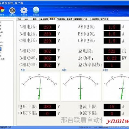Switch to the UPS tab
Viewport: 129px width, 129px height.
(x=28, y=19)
